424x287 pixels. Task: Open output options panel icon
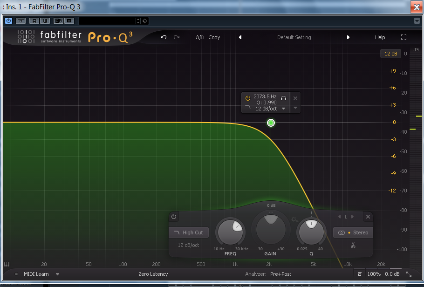coord(359,274)
